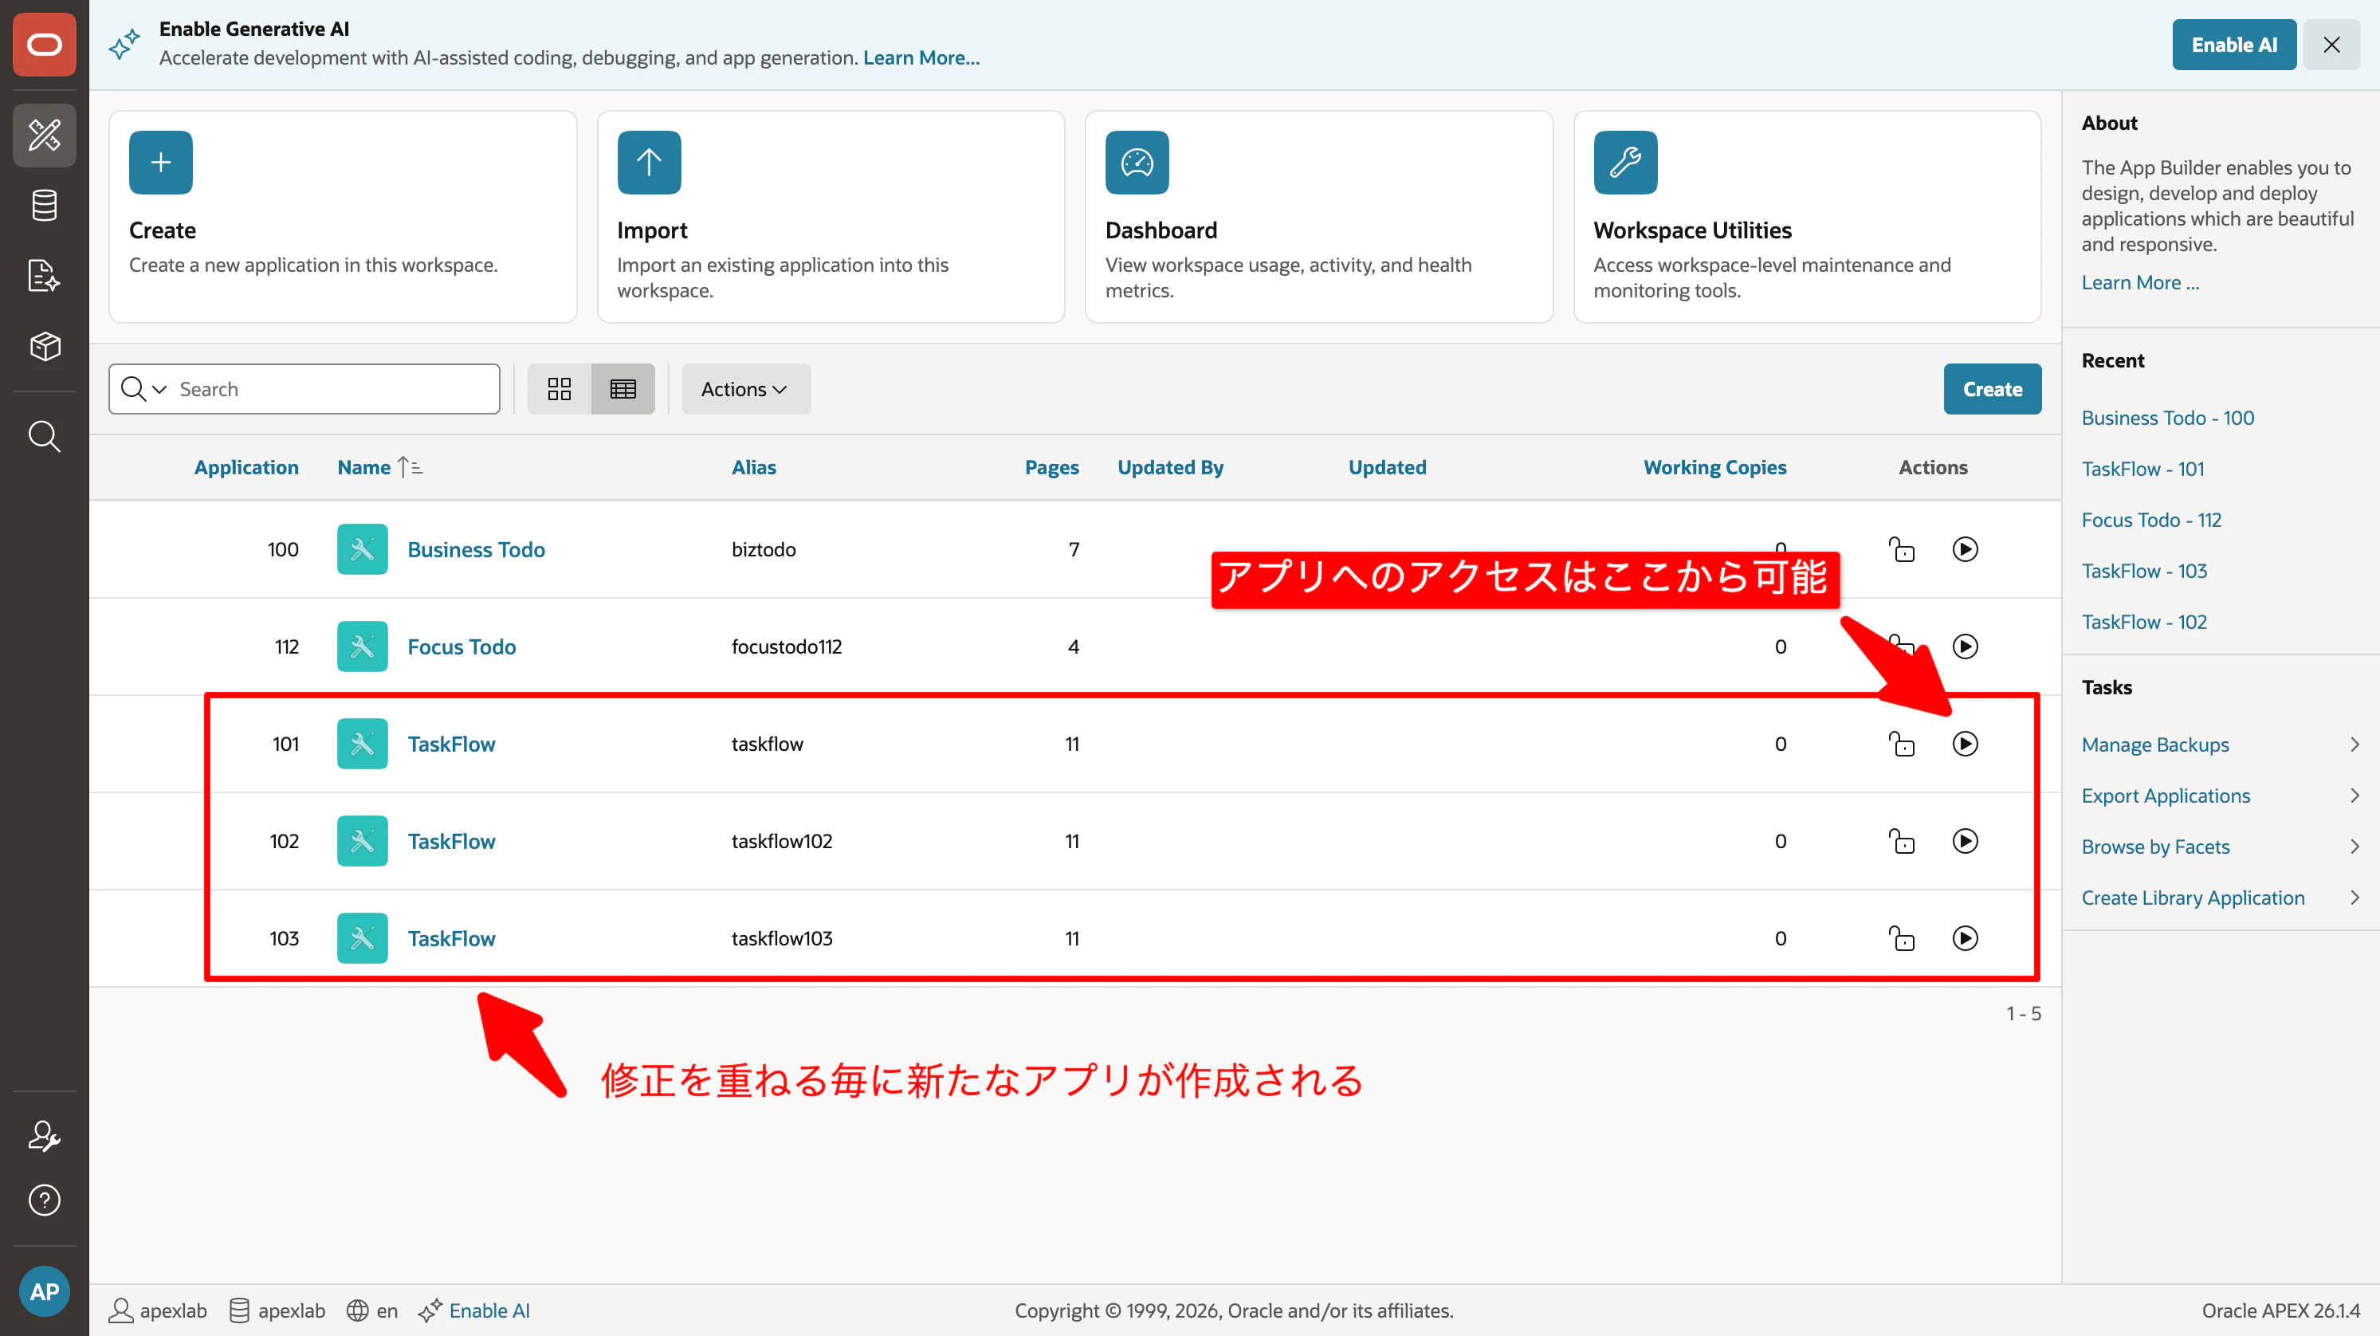Open the administration user-wrench sidebar icon
2380x1336 pixels.
45,1135
